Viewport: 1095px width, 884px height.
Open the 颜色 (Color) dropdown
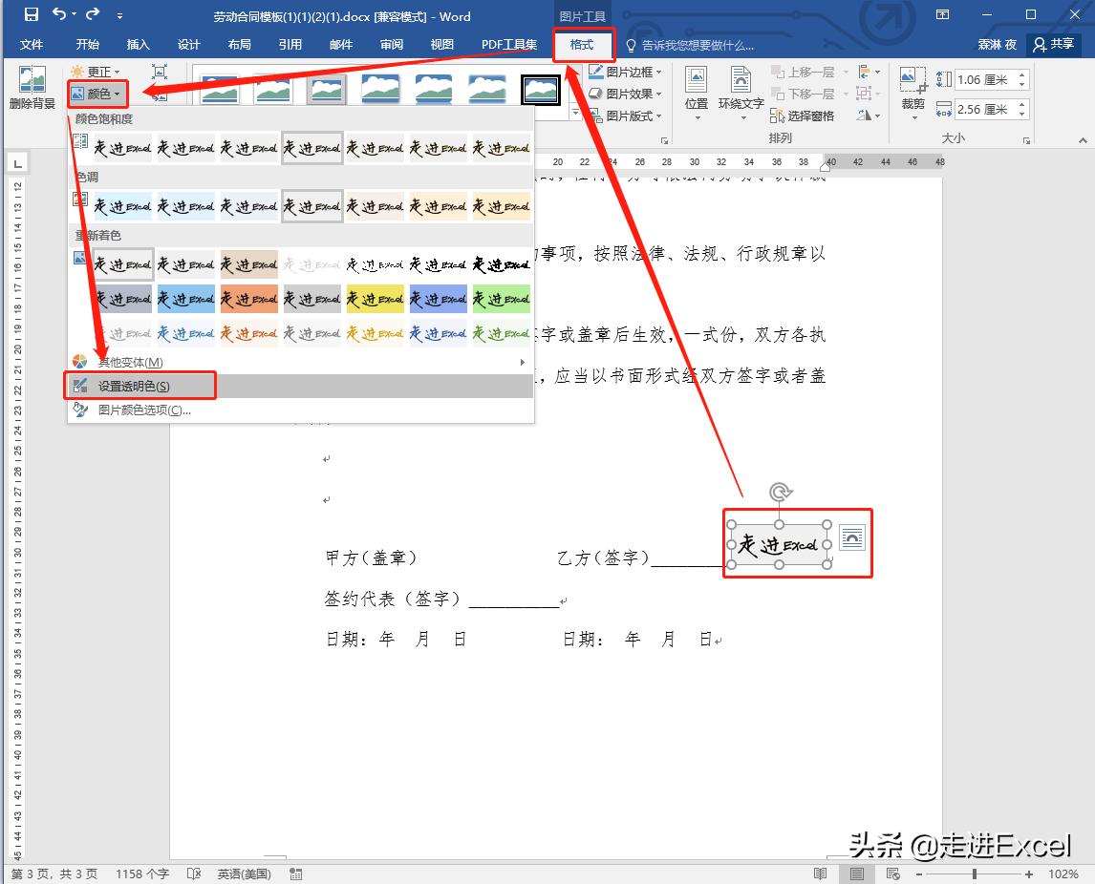(x=97, y=94)
